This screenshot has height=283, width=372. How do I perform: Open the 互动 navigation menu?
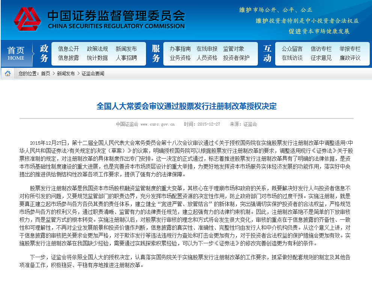tap(267, 52)
